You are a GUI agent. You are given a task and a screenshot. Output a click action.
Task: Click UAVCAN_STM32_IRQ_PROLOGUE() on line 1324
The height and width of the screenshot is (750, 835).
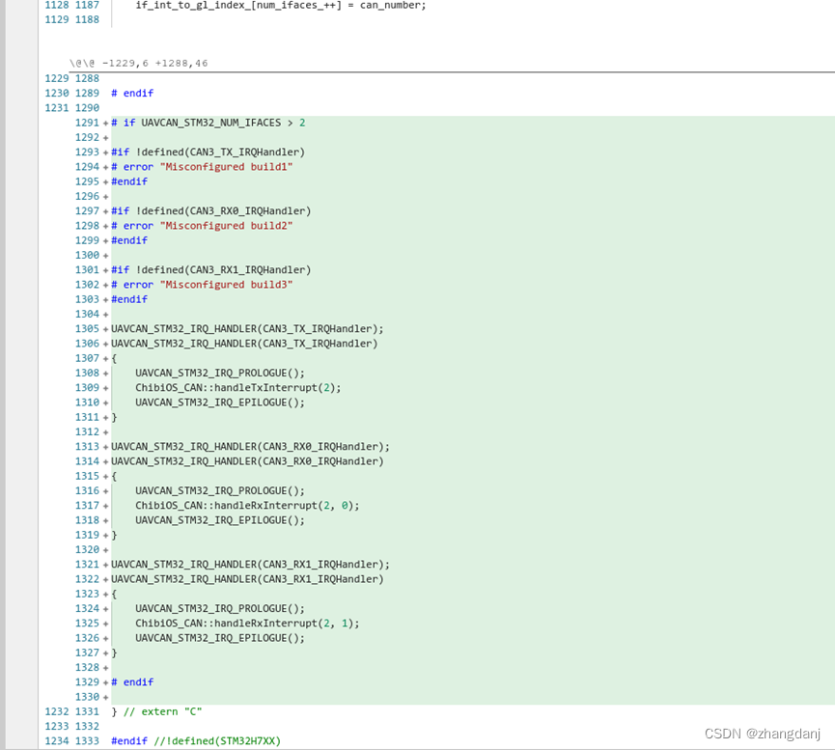click(x=220, y=608)
